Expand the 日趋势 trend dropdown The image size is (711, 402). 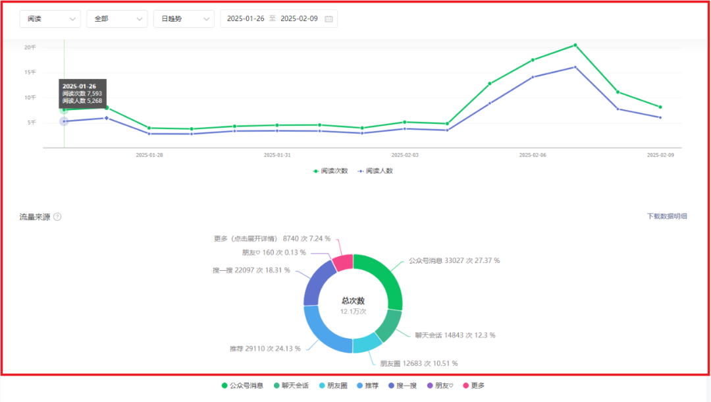184,19
